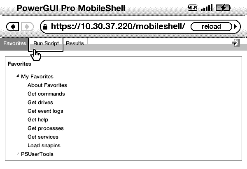Select the Favorites tab
The height and width of the screenshot is (169, 247).
[x=14, y=43]
